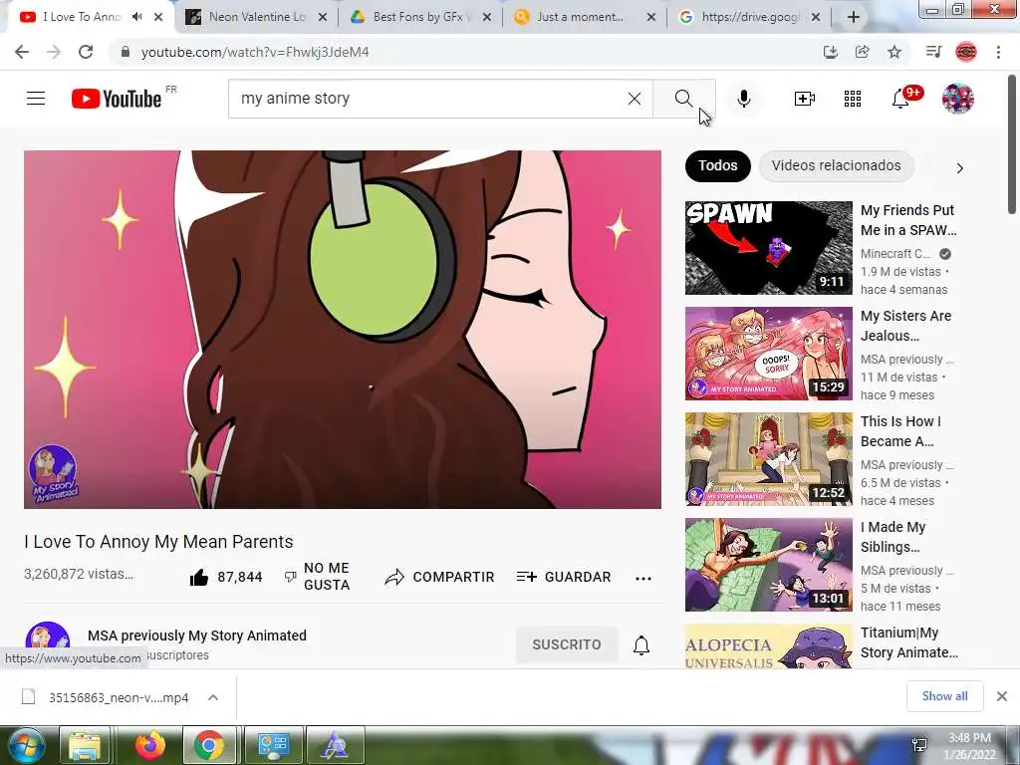This screenshot has width=1020, height=765.
Task: Open the YouTube hamburger guide menu
Action: [x=36, y=99]
